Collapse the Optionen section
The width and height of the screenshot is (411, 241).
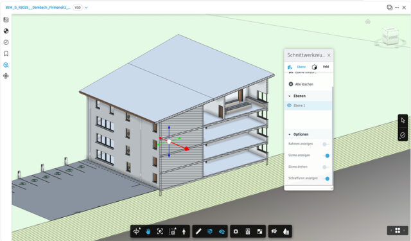click(x=290, y=134)
